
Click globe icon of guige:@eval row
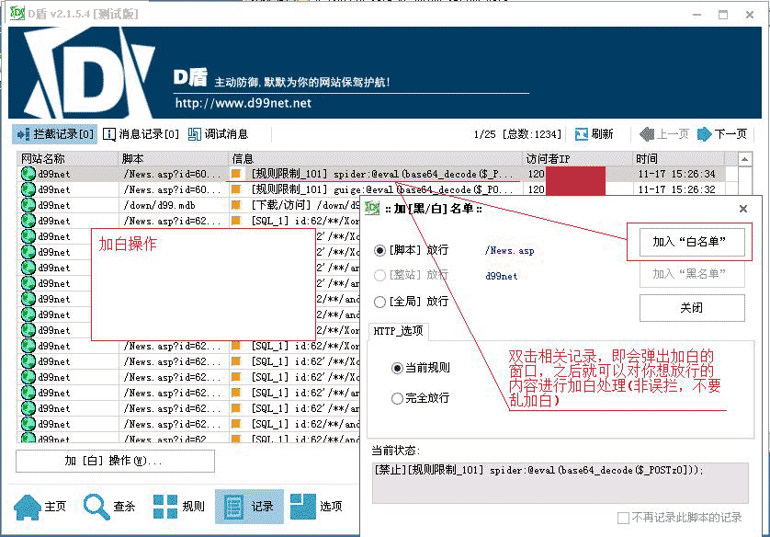(x=28, y=189)
